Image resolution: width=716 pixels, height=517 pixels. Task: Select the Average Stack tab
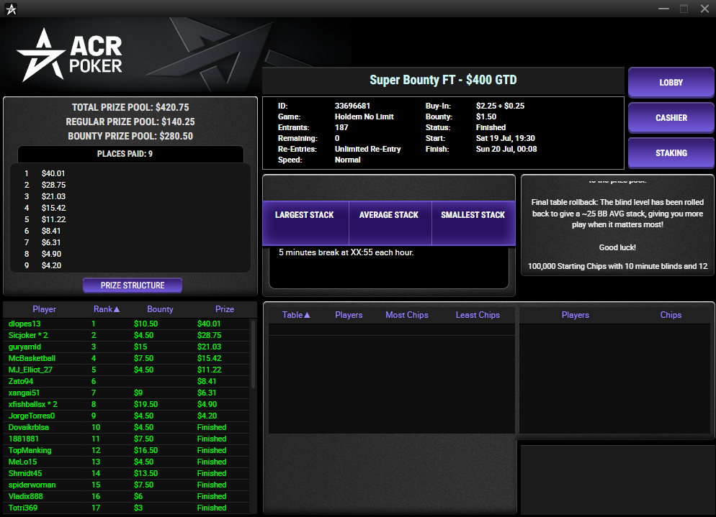coord(390,224)
